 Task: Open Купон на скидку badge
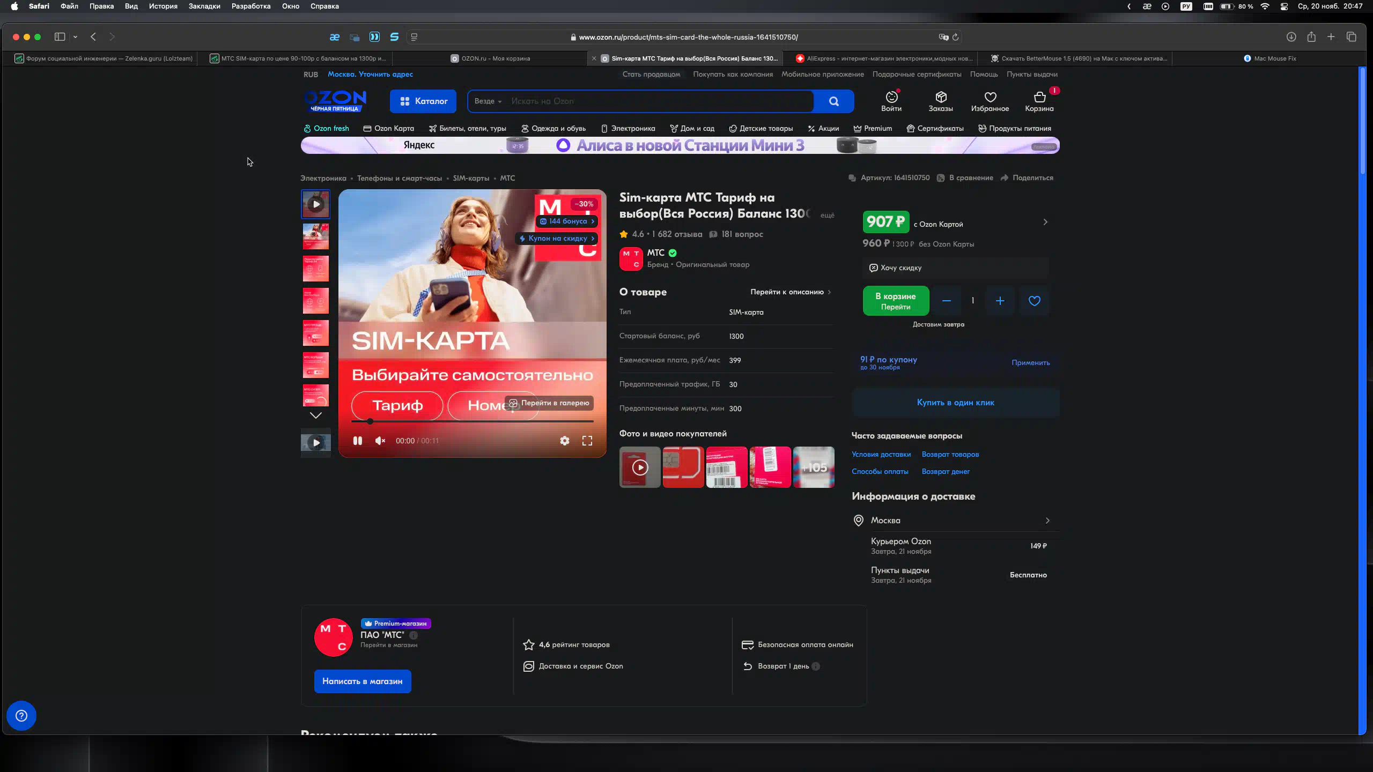pyautogui.click(x=557, y=239)
